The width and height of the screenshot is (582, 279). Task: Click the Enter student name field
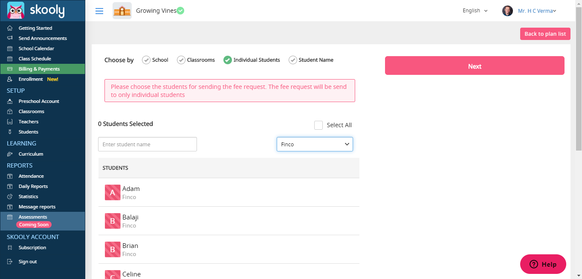pos(148,144)
